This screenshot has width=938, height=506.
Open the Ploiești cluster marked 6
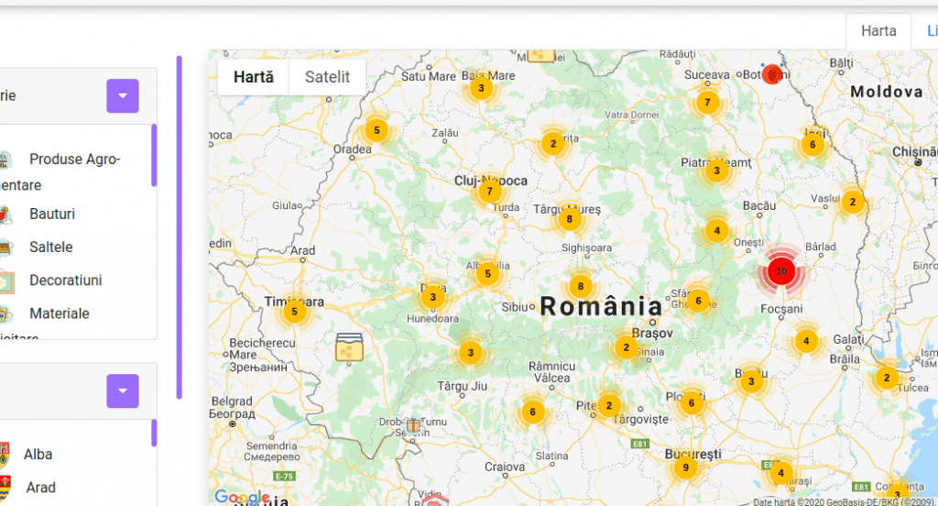[x=692, y=403]
